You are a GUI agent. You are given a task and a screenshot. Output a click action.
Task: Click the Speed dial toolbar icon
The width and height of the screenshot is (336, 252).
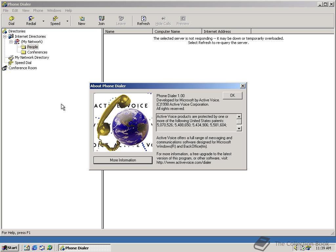[55, 20]
